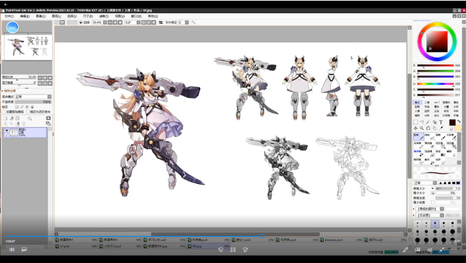Screen dimensions: 466x263
Task: Select the Move layer tool
Action: [x=415, y=128]
